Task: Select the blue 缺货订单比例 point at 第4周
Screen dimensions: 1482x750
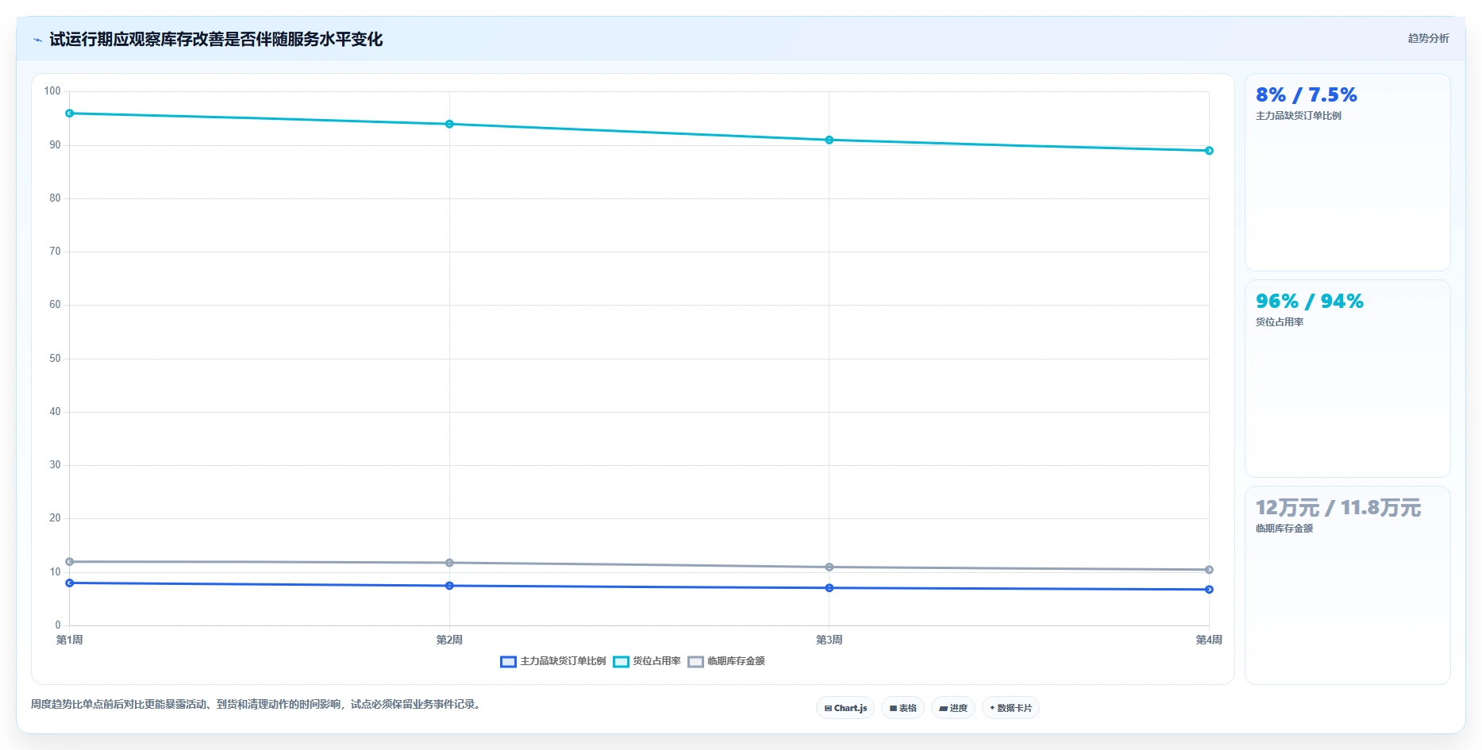Action: click(1209, 590)
